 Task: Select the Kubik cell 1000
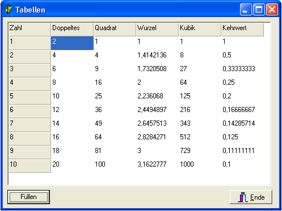pos(200,166)
